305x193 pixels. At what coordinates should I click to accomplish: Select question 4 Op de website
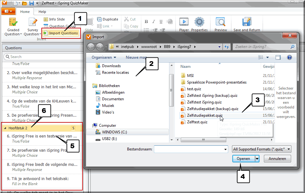click(42, 103)
